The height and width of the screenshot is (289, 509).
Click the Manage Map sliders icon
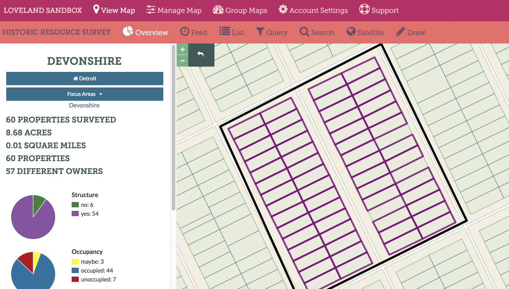tap(151, 10)
